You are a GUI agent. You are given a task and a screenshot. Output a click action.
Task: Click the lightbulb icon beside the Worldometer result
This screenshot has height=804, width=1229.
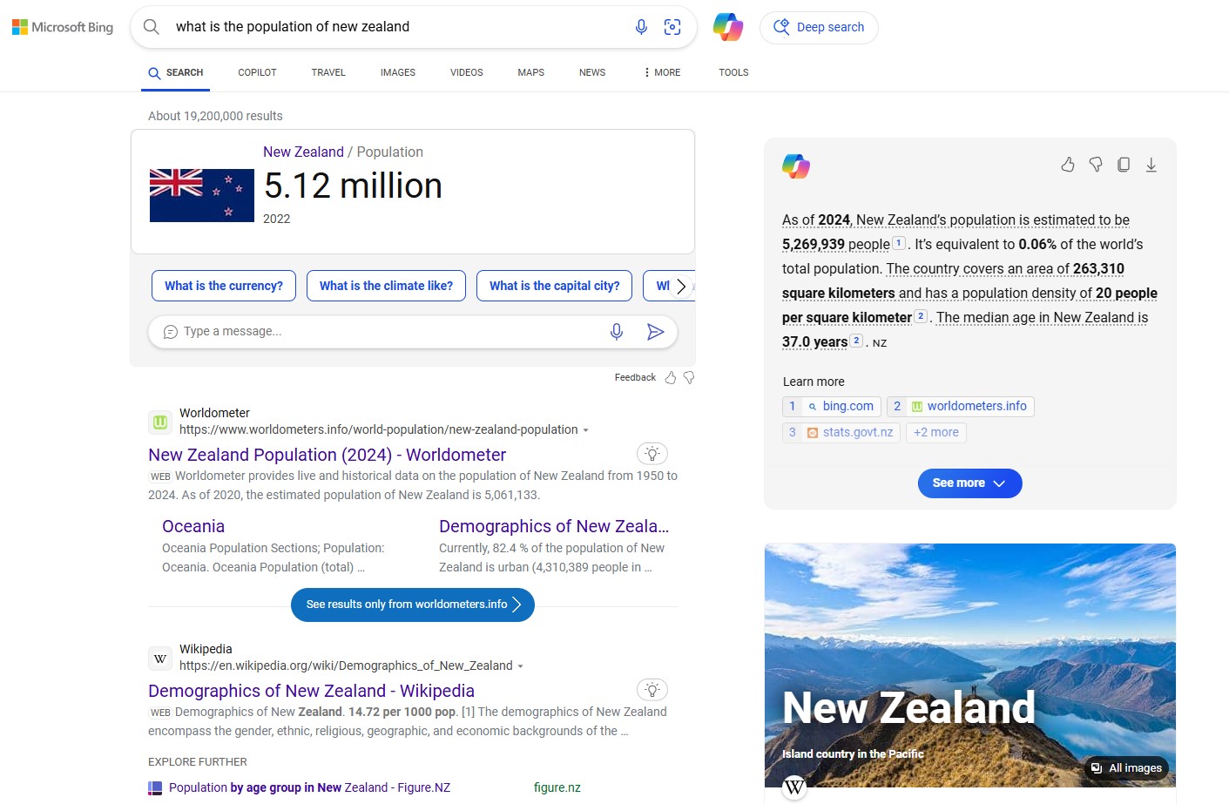pyautogui.click(x=652, y=454)
